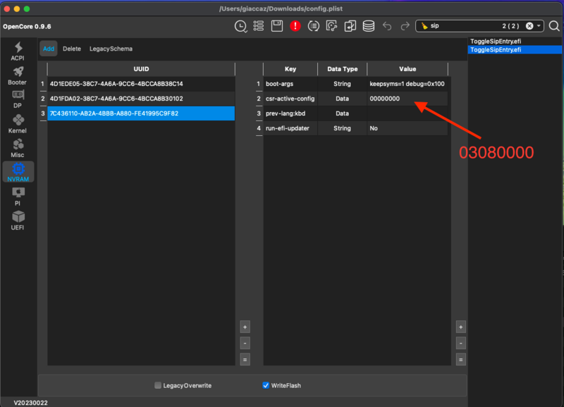Click the magnifying glass search icon
The width and height of the screenshot is (564, 407).
(553, 26)
